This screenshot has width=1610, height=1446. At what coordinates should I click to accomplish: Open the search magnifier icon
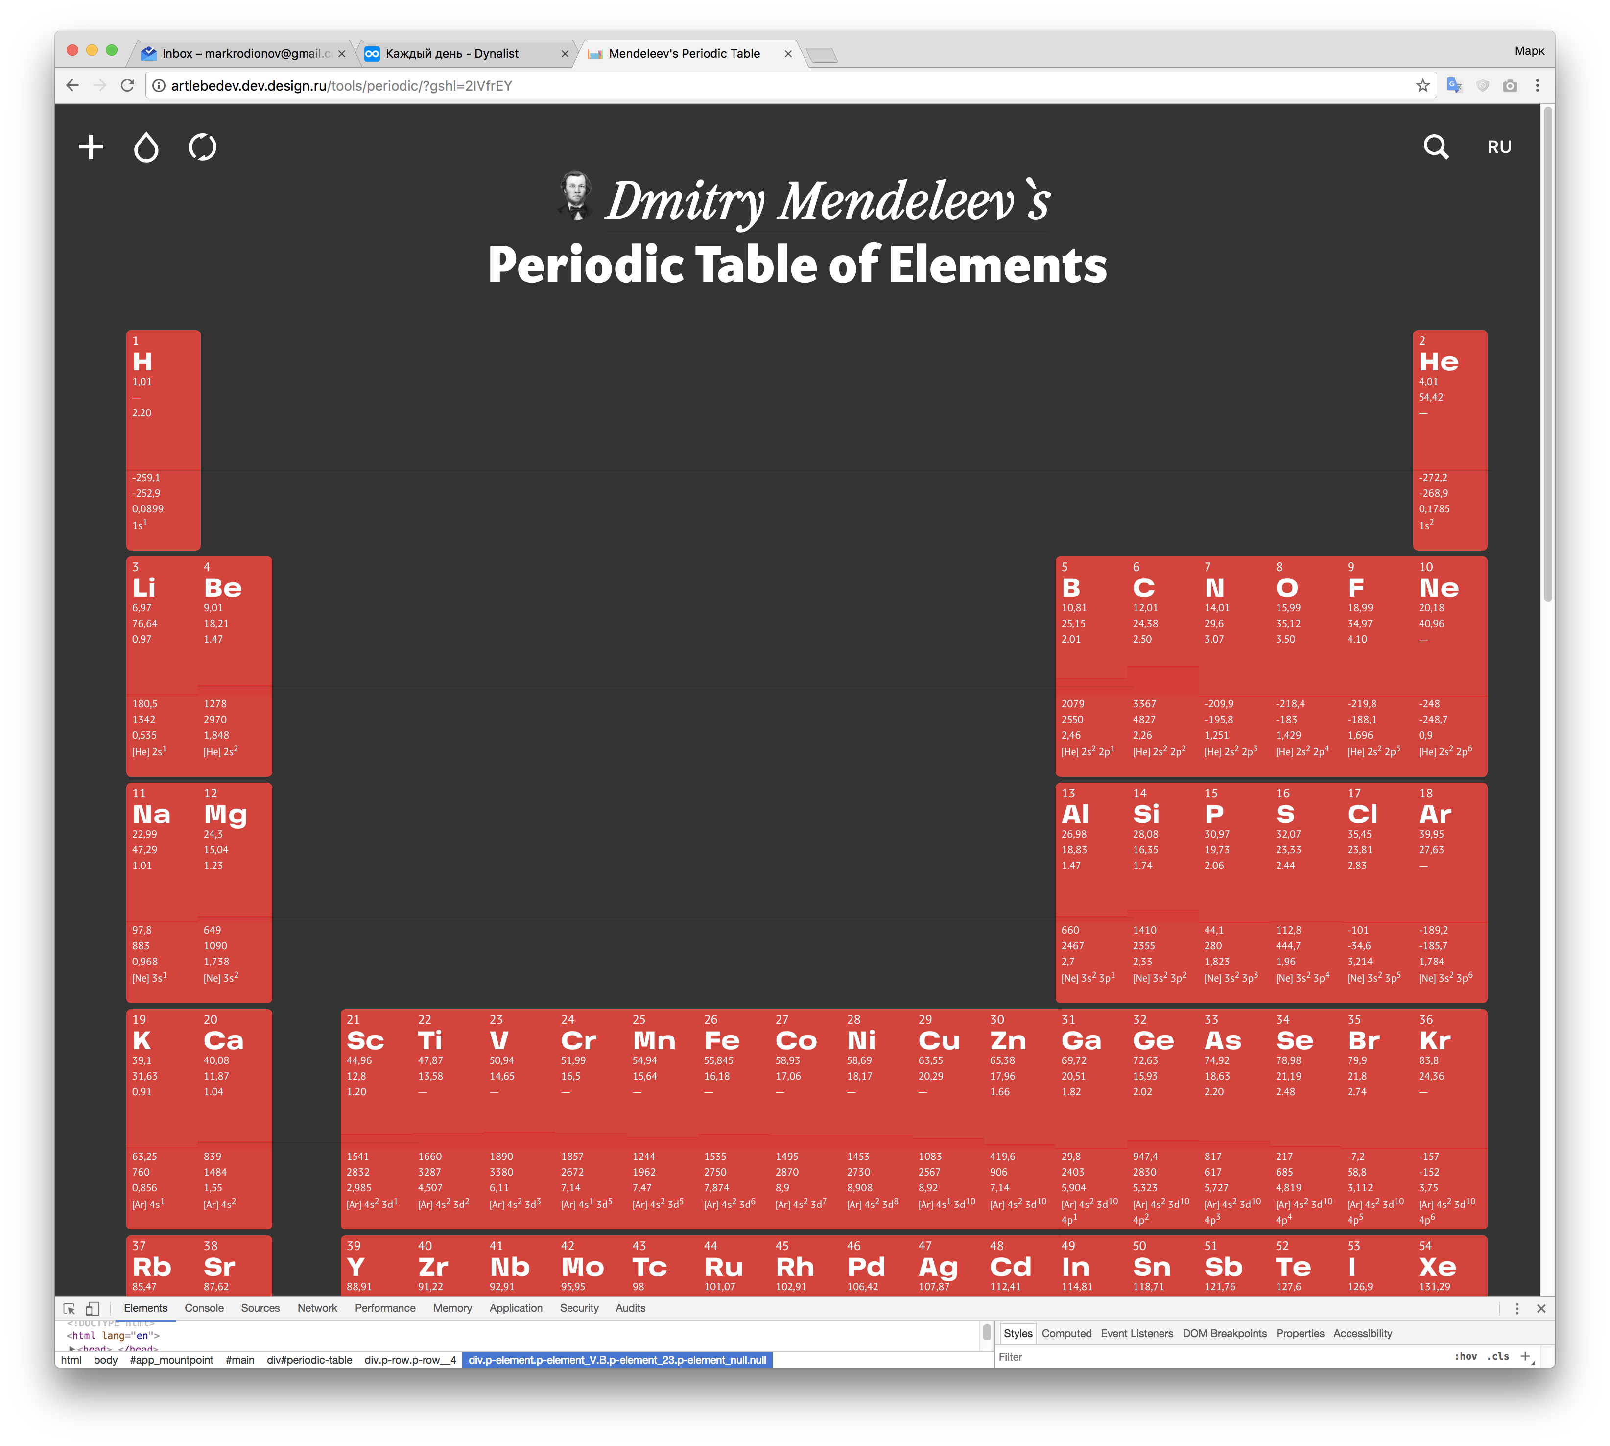tap(1435, 147)
